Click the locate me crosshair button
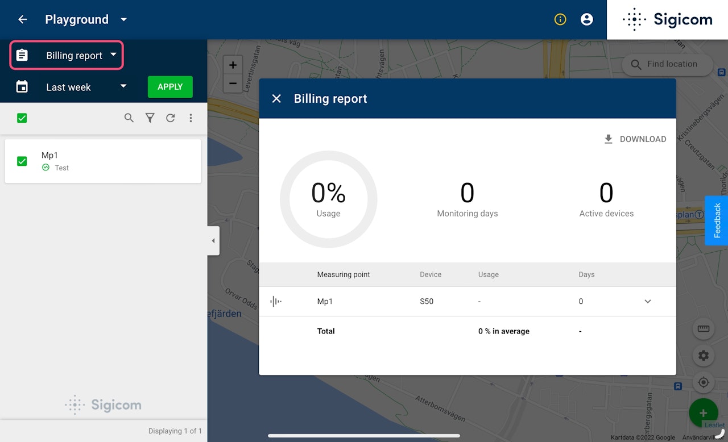The width and height of the screenshot is (728, 442). [704, 382]
